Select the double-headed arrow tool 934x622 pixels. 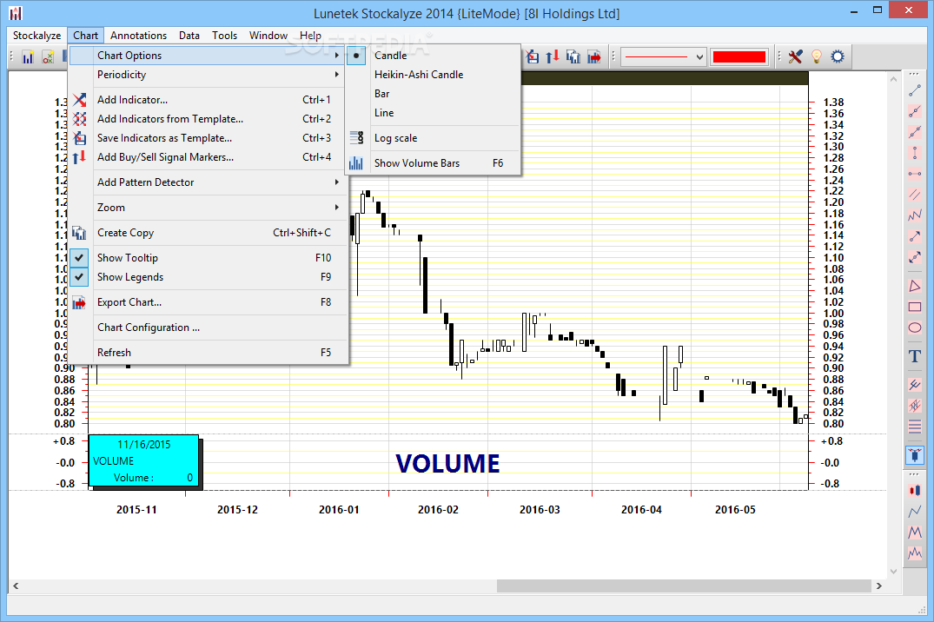point(914,257)
